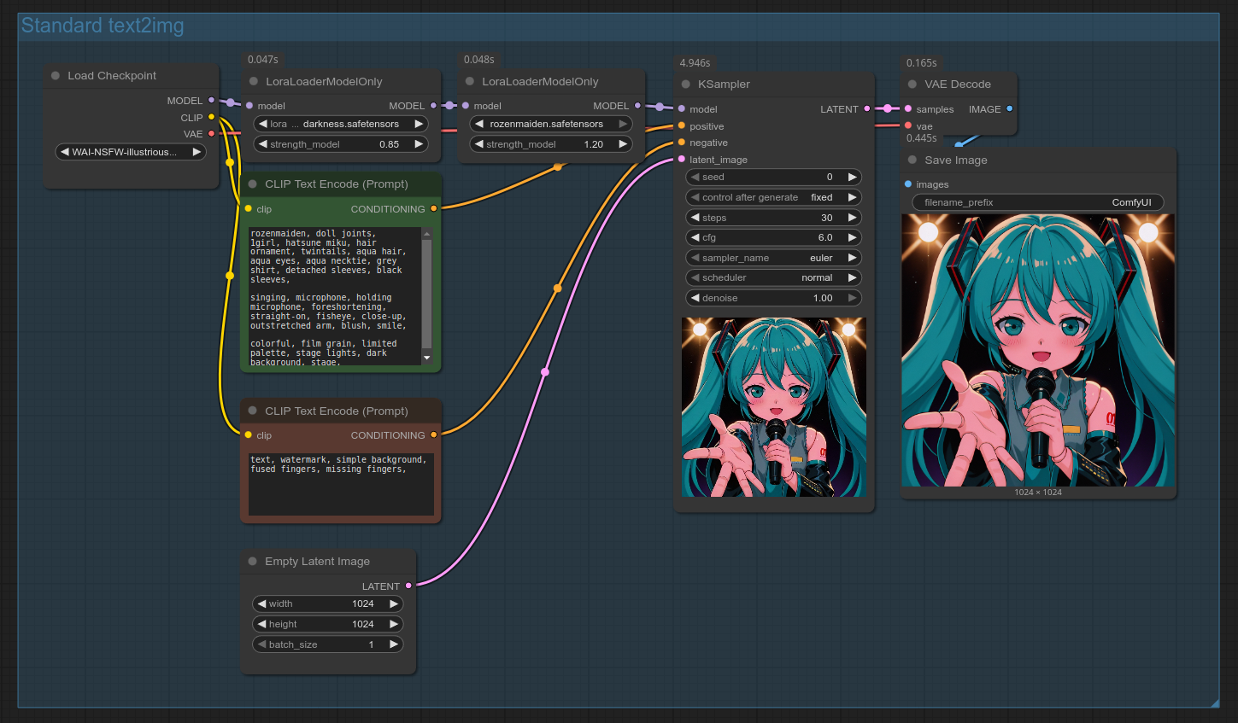Collapse the KSampler node using its dot

click(686, 85)
